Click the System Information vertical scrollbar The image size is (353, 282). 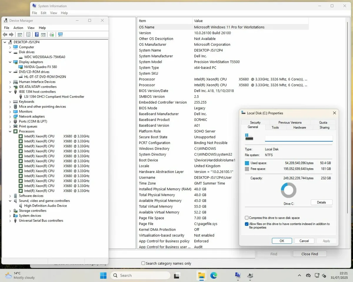coord(348,117)
